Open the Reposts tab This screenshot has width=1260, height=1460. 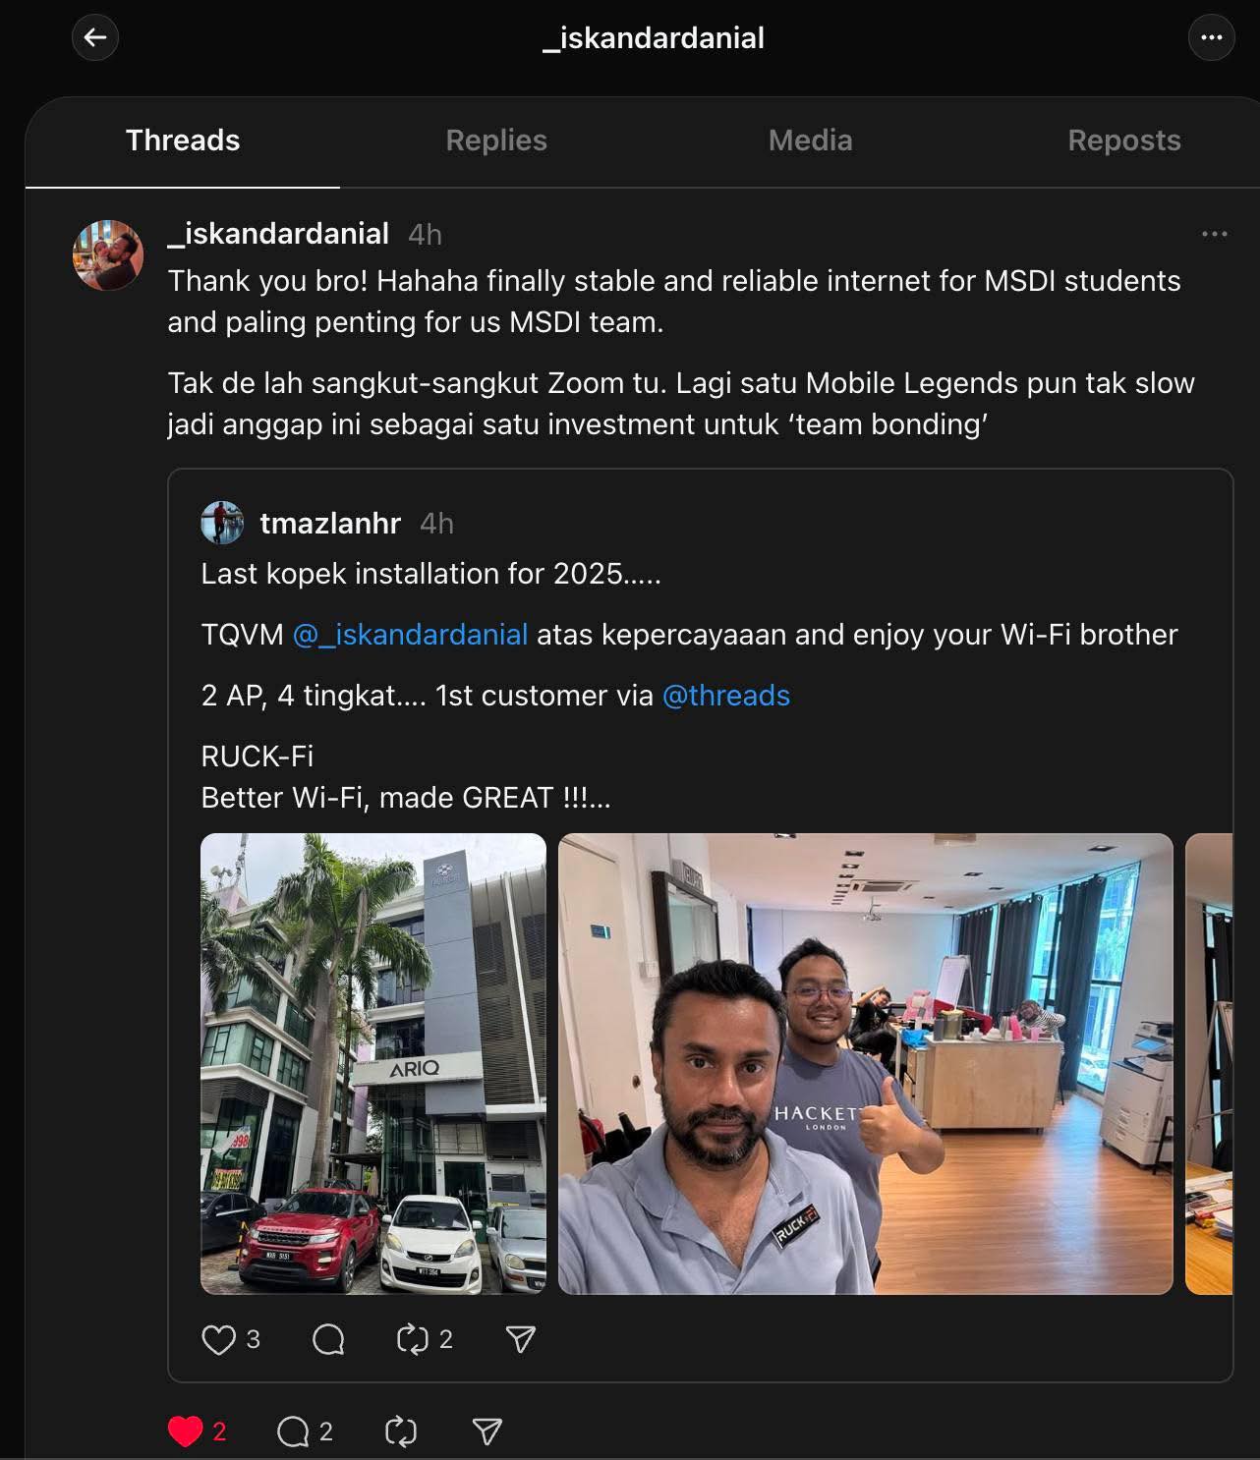click(1123, 140)
